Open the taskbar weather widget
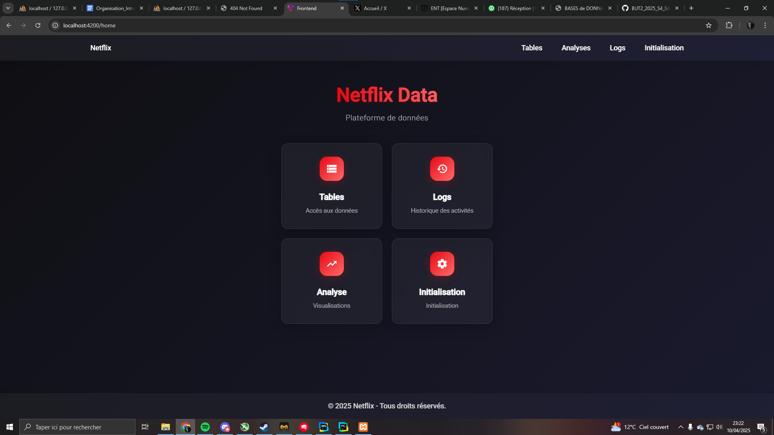 (x=640, y=427)
